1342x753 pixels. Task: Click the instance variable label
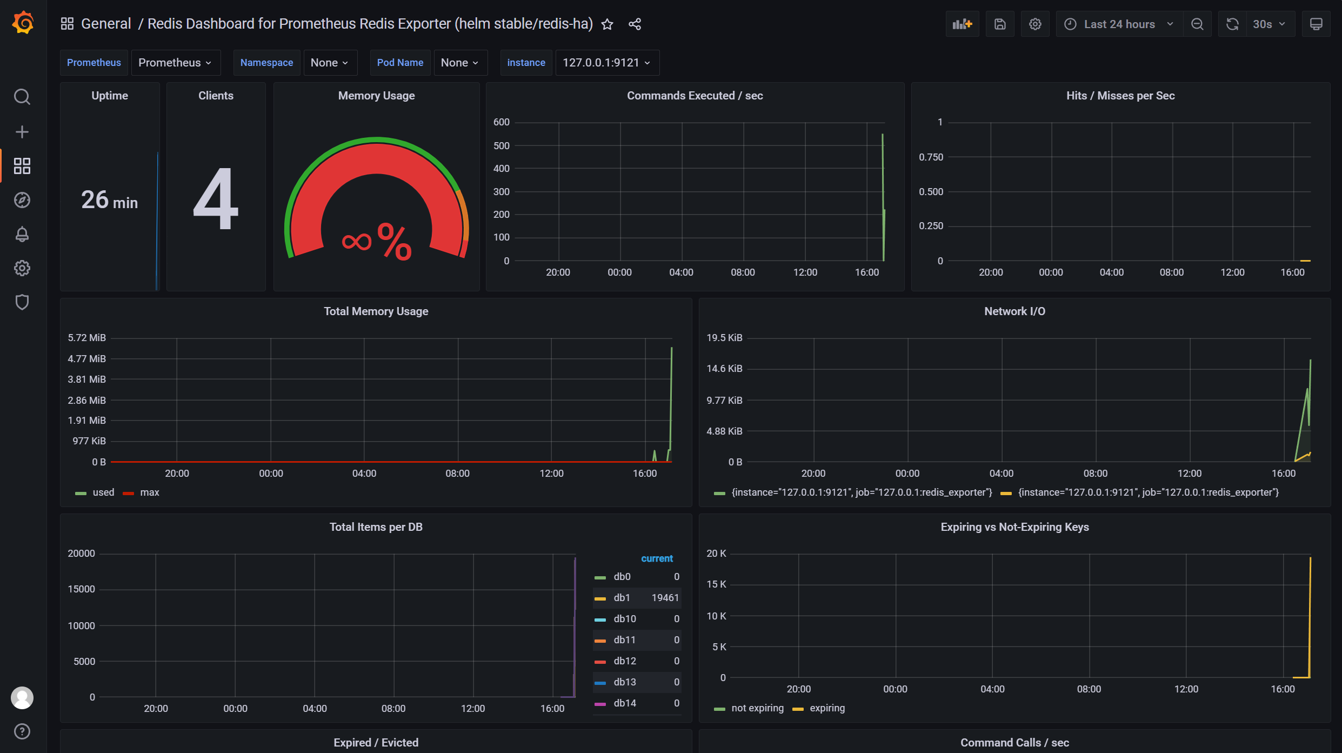[x=526, y=63]
